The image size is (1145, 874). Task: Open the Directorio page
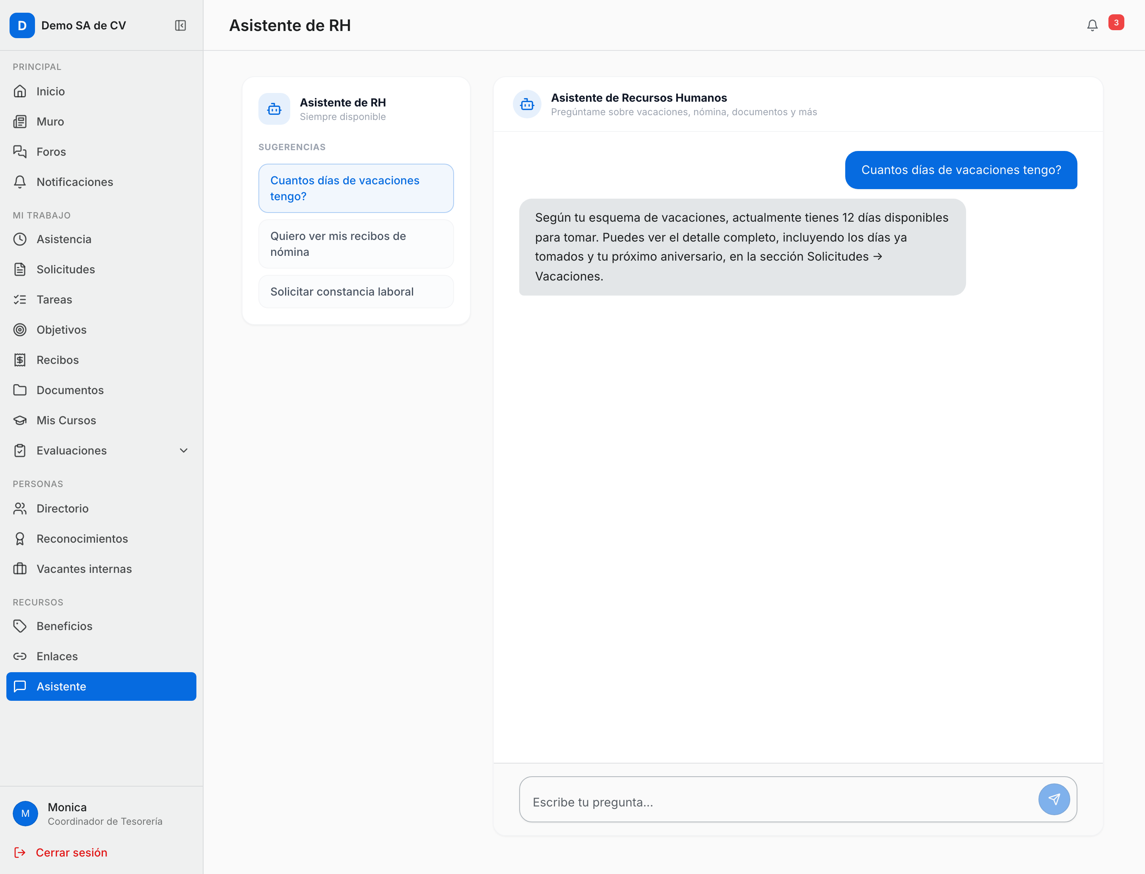click(101, 508)
